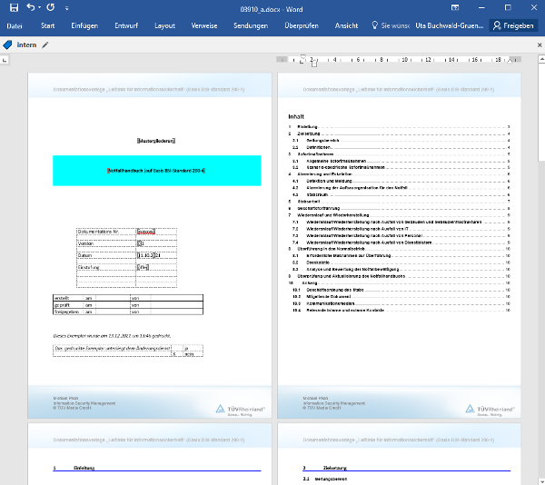Click the blue sensitivity label tag icon
The width and height of the screenshot is (545, 485).
click(8, 44)
